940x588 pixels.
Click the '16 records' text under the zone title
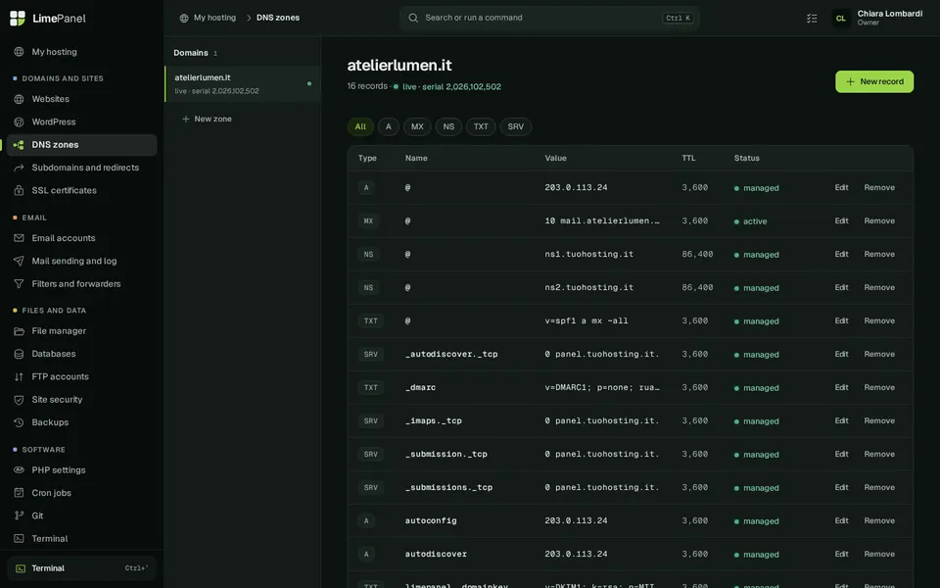[x=367, y=86]
